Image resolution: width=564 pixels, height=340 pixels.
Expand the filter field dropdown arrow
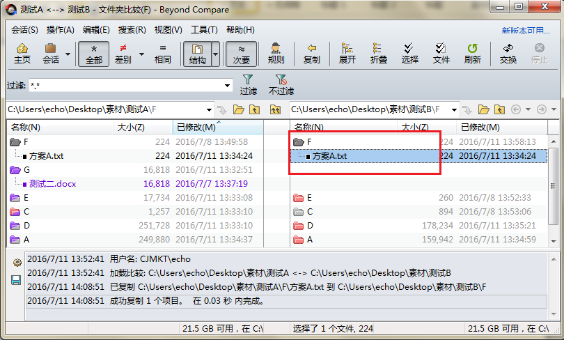coord(227,86)
